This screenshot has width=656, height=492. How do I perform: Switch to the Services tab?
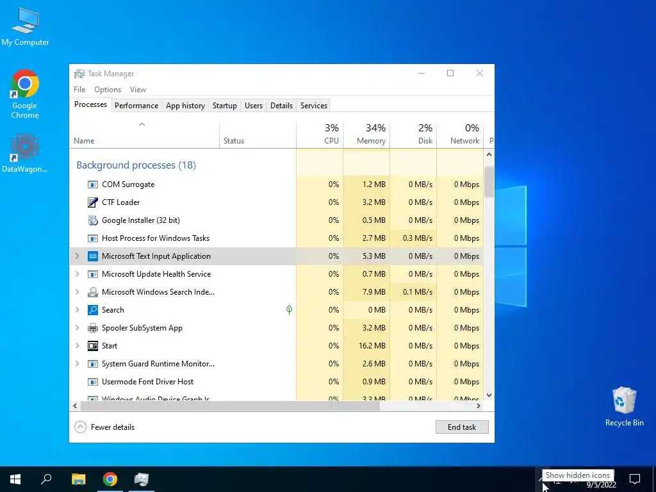(x=314, y=106)
